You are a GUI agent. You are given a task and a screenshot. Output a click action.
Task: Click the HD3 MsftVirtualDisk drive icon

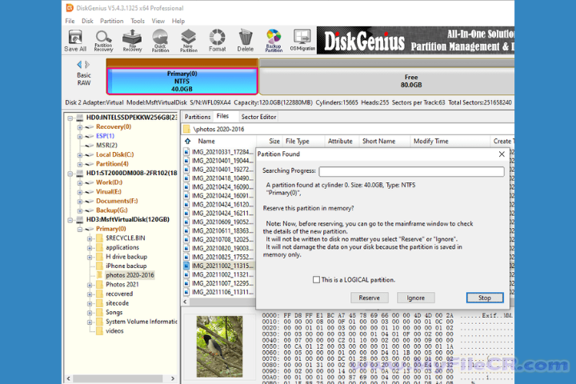tap(79, 220)
